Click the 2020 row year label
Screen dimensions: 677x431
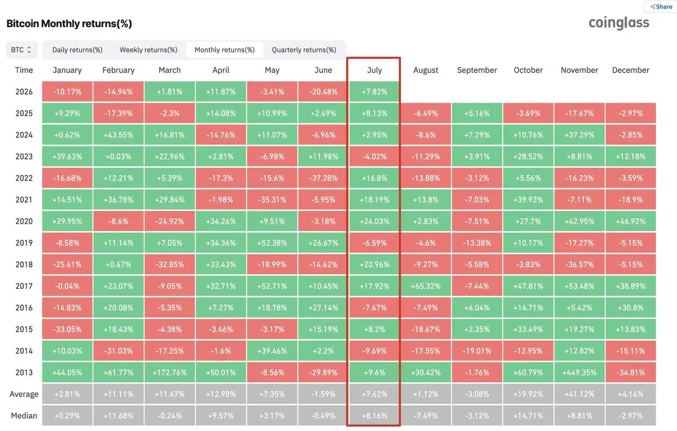click(24, 221)
